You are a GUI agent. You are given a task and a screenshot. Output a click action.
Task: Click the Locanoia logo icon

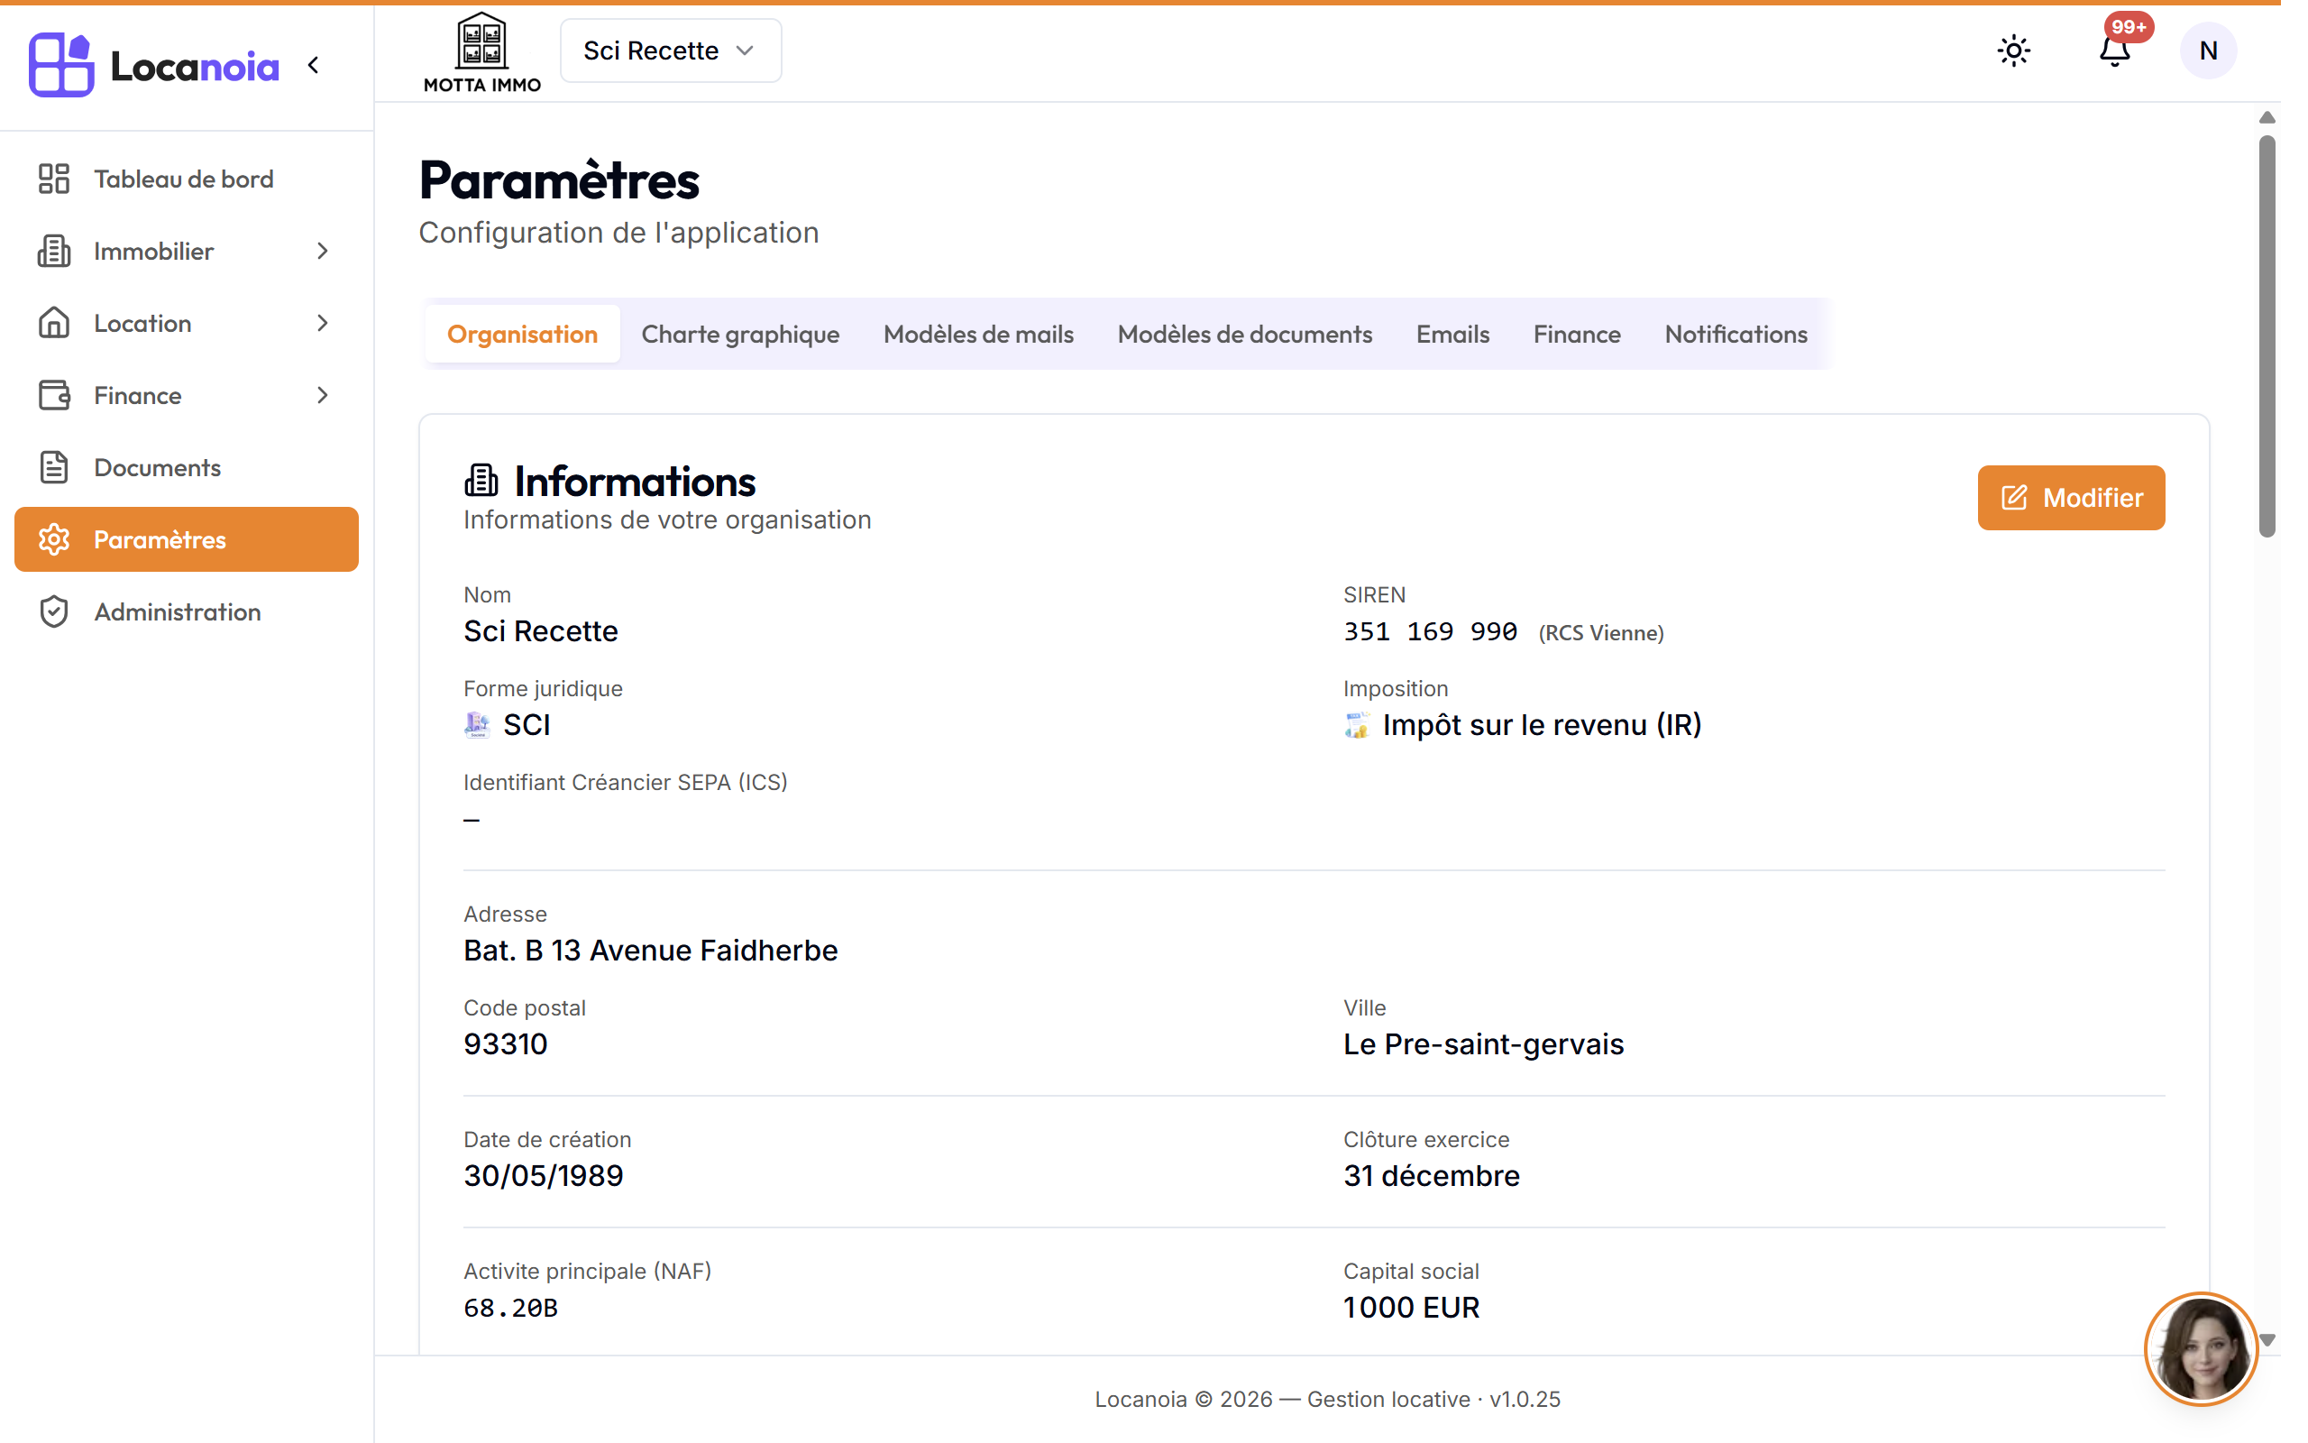click(x=61, y=65)
